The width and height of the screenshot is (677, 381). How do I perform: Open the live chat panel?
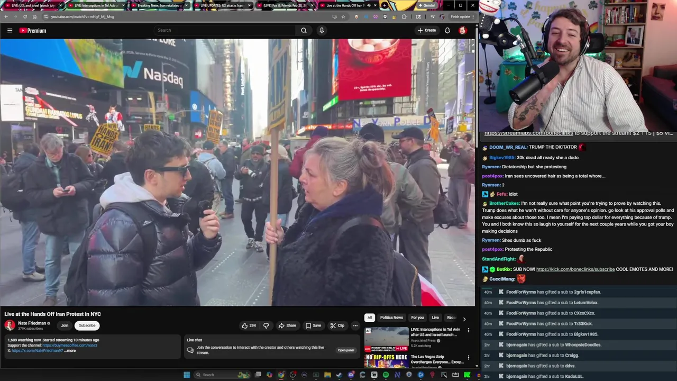346,350
